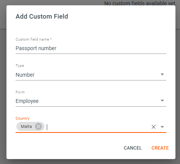Create the custom field
The width and height of the screenshot is (180, 164).
click(x=160, y=148)
